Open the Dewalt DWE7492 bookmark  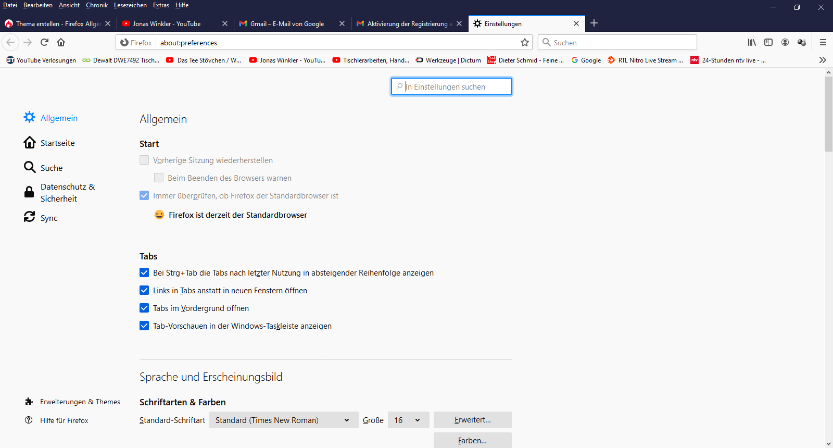[121, 60]
